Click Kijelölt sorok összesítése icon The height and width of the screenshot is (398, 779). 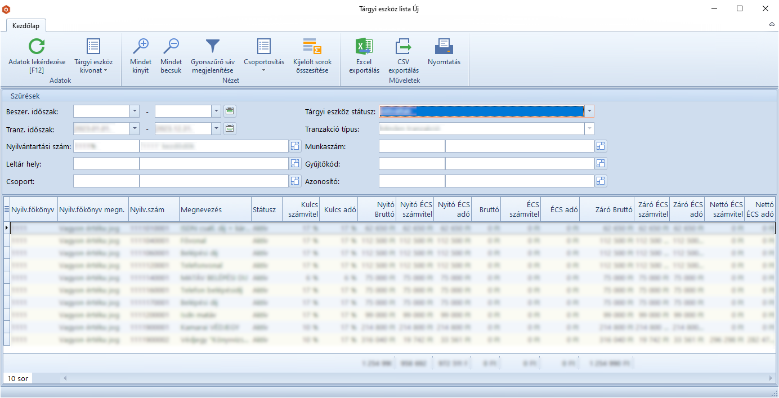coord(312,47)
